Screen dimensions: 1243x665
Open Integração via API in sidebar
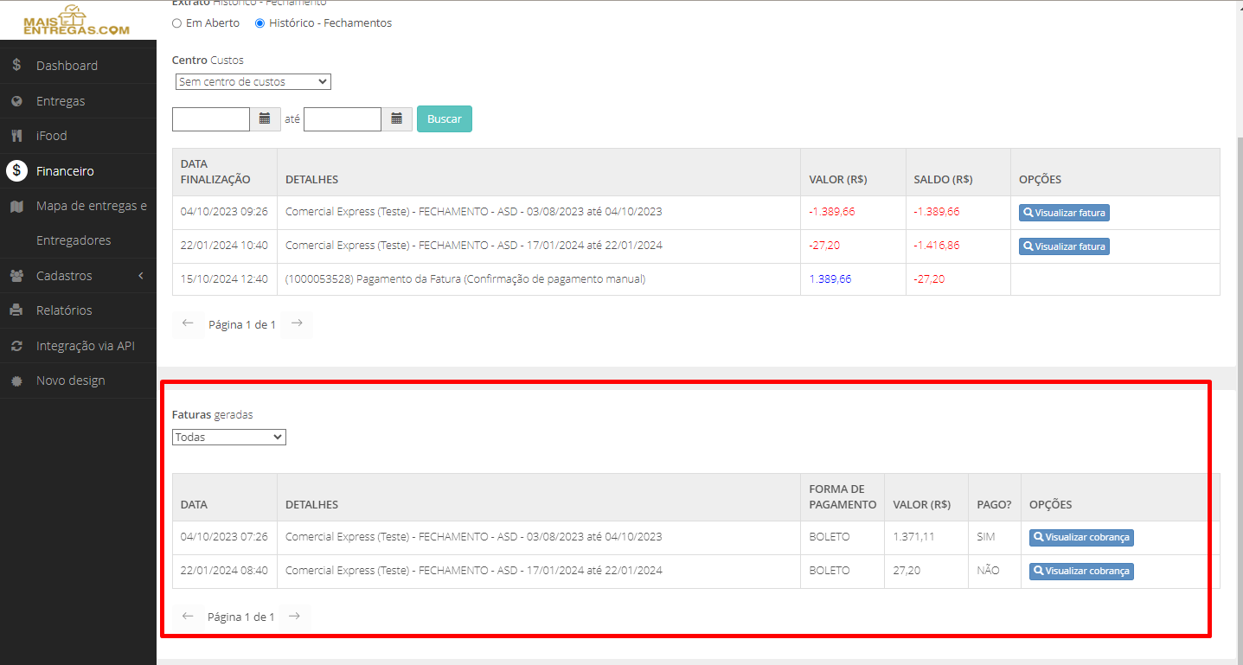tap(86, 346)
